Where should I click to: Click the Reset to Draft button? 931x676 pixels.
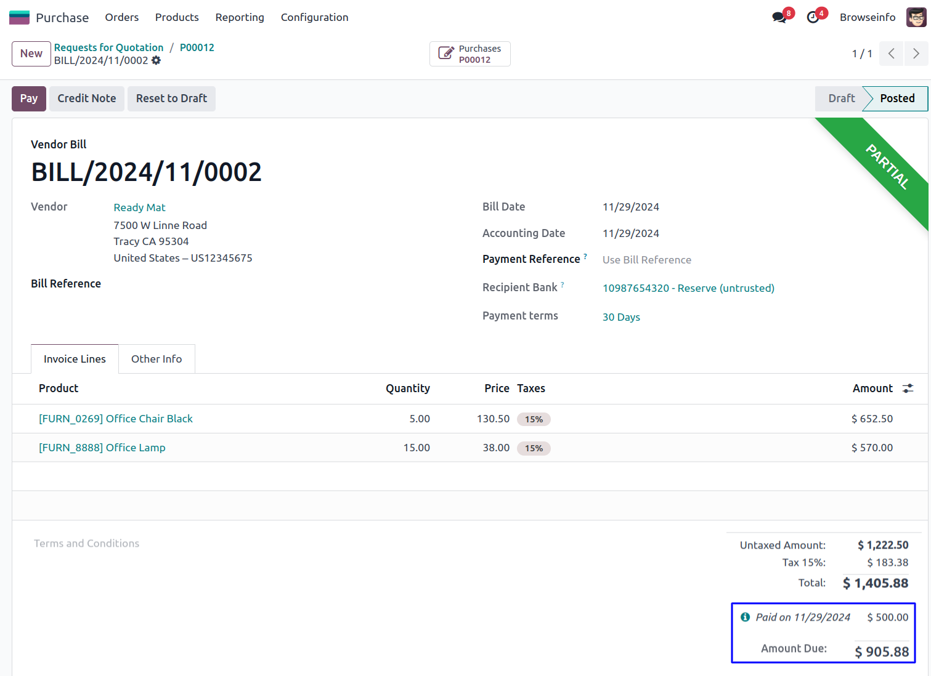point(171,99)
